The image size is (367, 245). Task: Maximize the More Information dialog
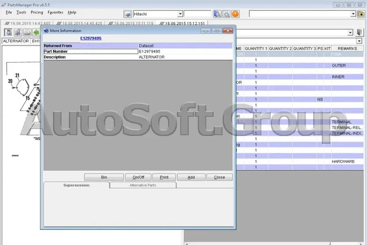click(217, 31)
